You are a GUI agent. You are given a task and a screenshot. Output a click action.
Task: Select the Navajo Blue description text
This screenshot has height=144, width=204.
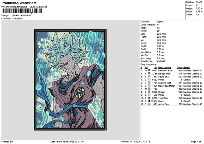point(164,74)
